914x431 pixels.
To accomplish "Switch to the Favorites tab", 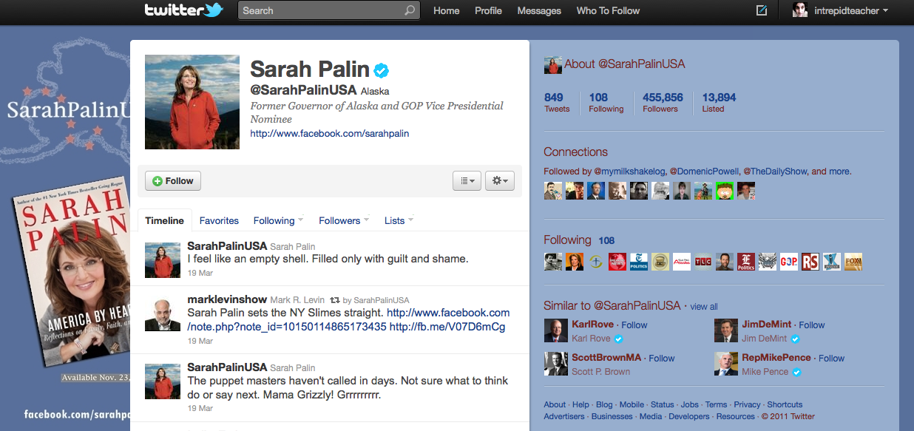I will pos(219,220).
